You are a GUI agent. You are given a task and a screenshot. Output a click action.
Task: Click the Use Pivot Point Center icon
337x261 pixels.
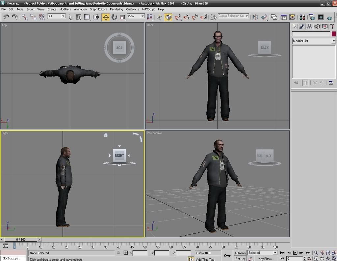(150, 17)
